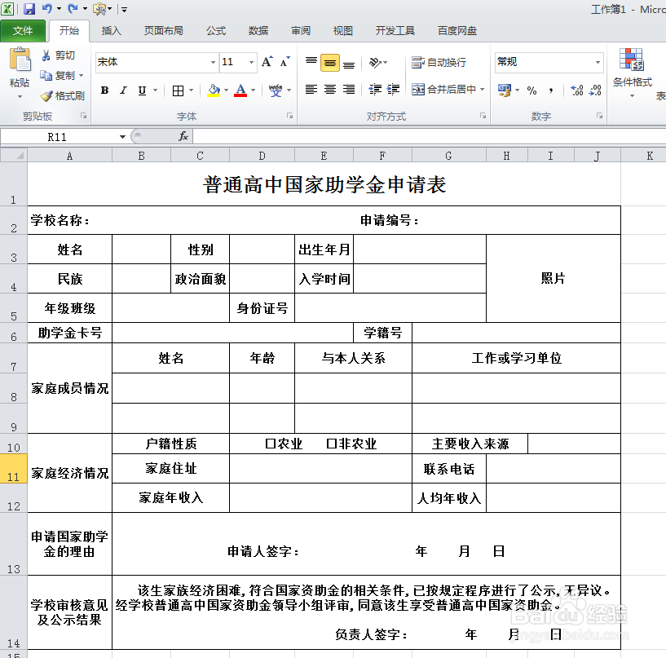
Task: Click the decrease decimal icon
Action: point(595,90)
